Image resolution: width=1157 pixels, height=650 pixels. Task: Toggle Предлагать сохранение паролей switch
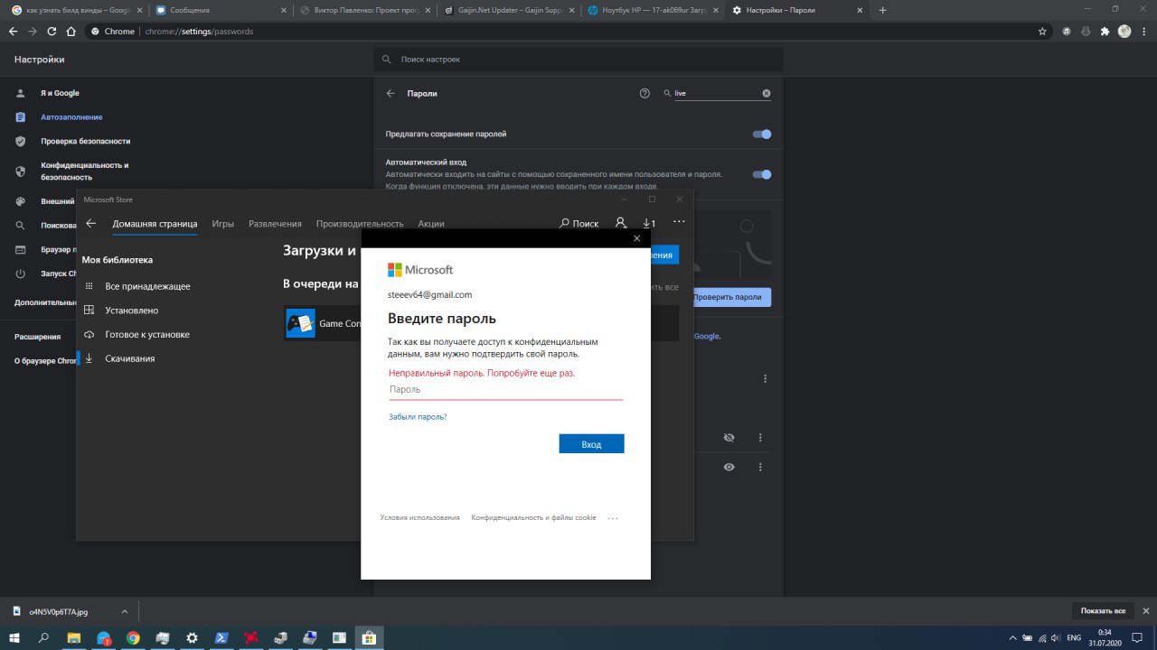coord(762,134)
